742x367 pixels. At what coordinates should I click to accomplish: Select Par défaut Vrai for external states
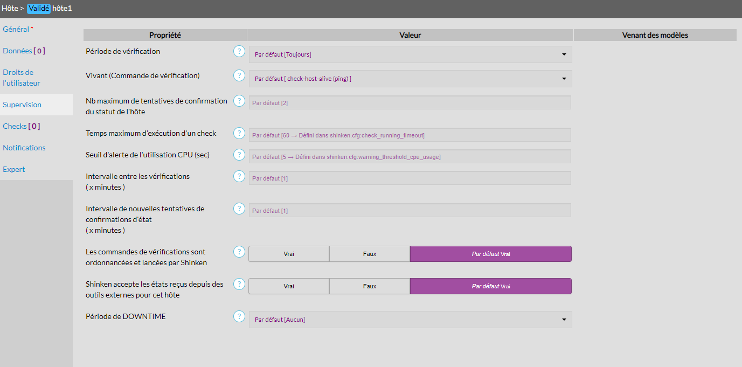[x=490, y=286]
